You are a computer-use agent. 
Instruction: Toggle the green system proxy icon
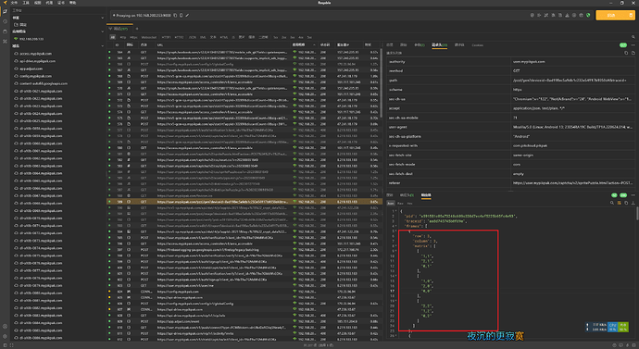coord(588,16)
